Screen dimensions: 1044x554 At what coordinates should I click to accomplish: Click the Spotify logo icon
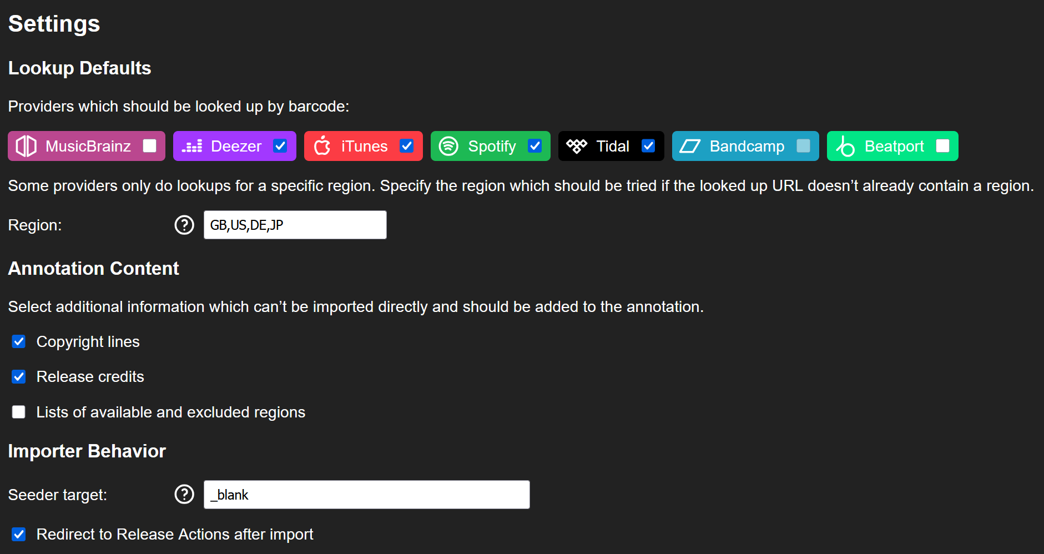pyautogui.click(x=448, y=146)
